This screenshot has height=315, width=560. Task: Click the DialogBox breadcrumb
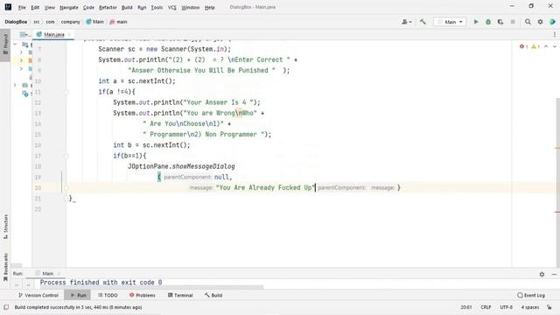16,22
